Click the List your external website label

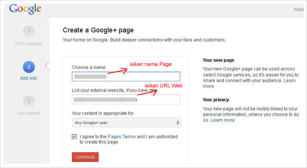(114, 90)
